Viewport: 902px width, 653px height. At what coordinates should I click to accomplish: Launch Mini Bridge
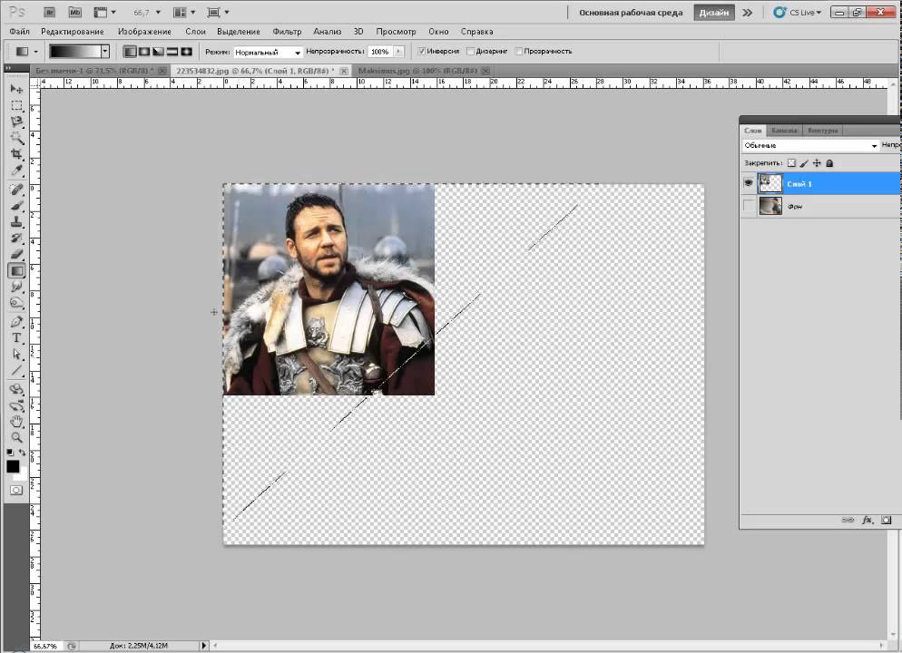pyautogui.click(x=74, y=12)
